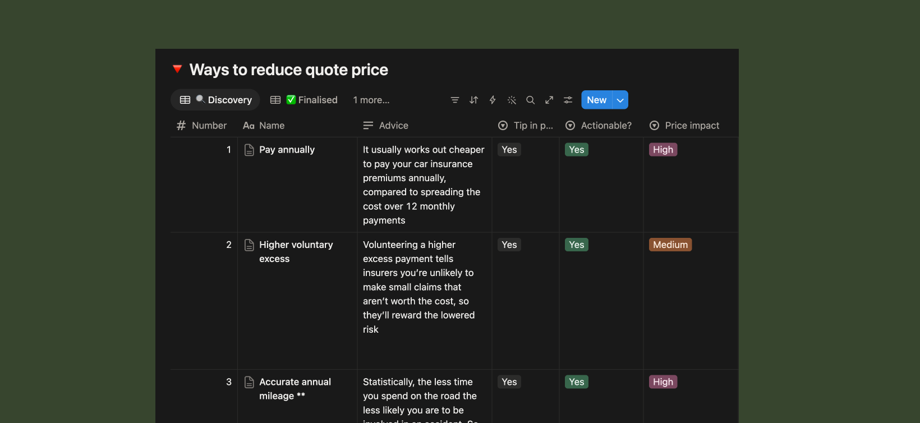Collapse the red toggle triangle beside the title
Screen dimensions: 920x423
pyautogui.click(x=177, y=69)
